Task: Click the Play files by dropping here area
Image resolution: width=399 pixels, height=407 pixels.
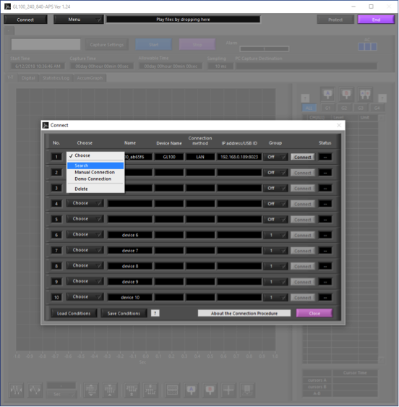Action: pos(184,20)
